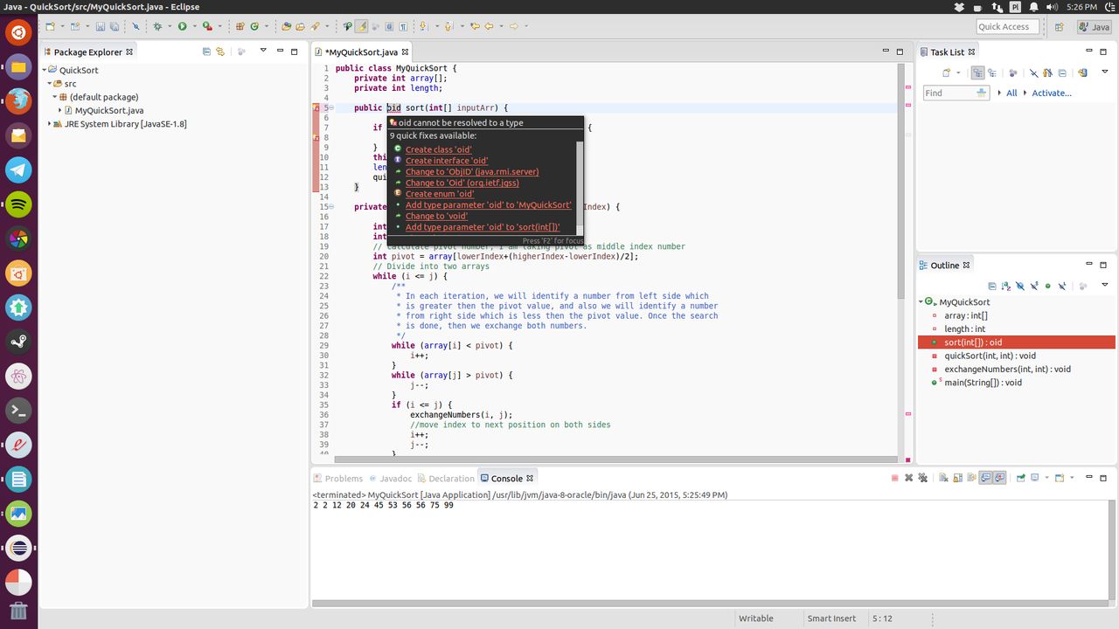Switch to the Java perspective button
Image resolution: width=1119 pixels, height=629 pixels.
tap(1093, 27)
